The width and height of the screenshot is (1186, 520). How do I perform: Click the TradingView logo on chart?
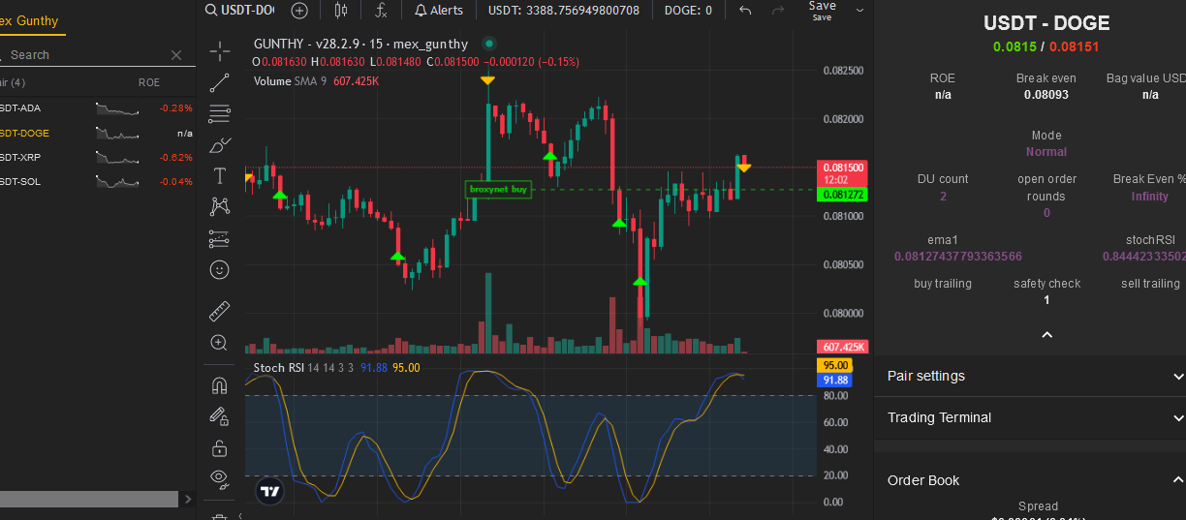[x=270, y=491]
